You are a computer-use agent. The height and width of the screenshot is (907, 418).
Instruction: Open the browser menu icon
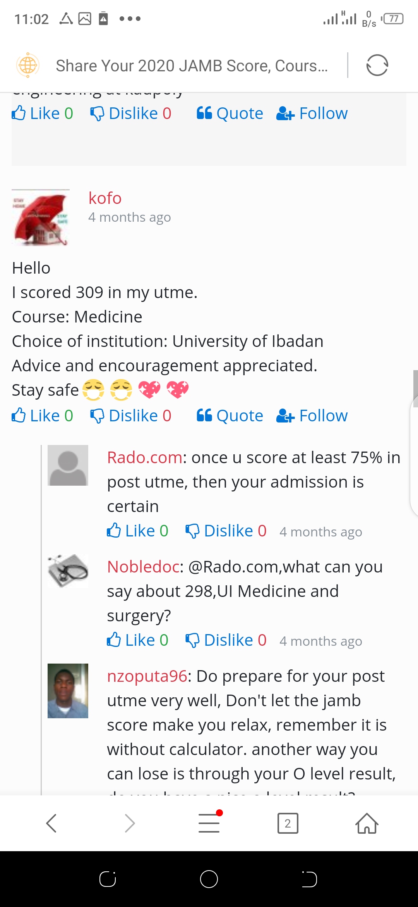209,823
